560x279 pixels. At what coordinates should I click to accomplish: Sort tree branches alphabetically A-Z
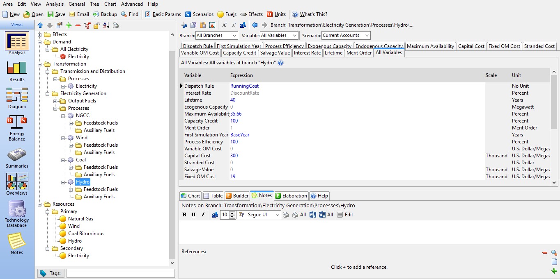pos(106,25)
